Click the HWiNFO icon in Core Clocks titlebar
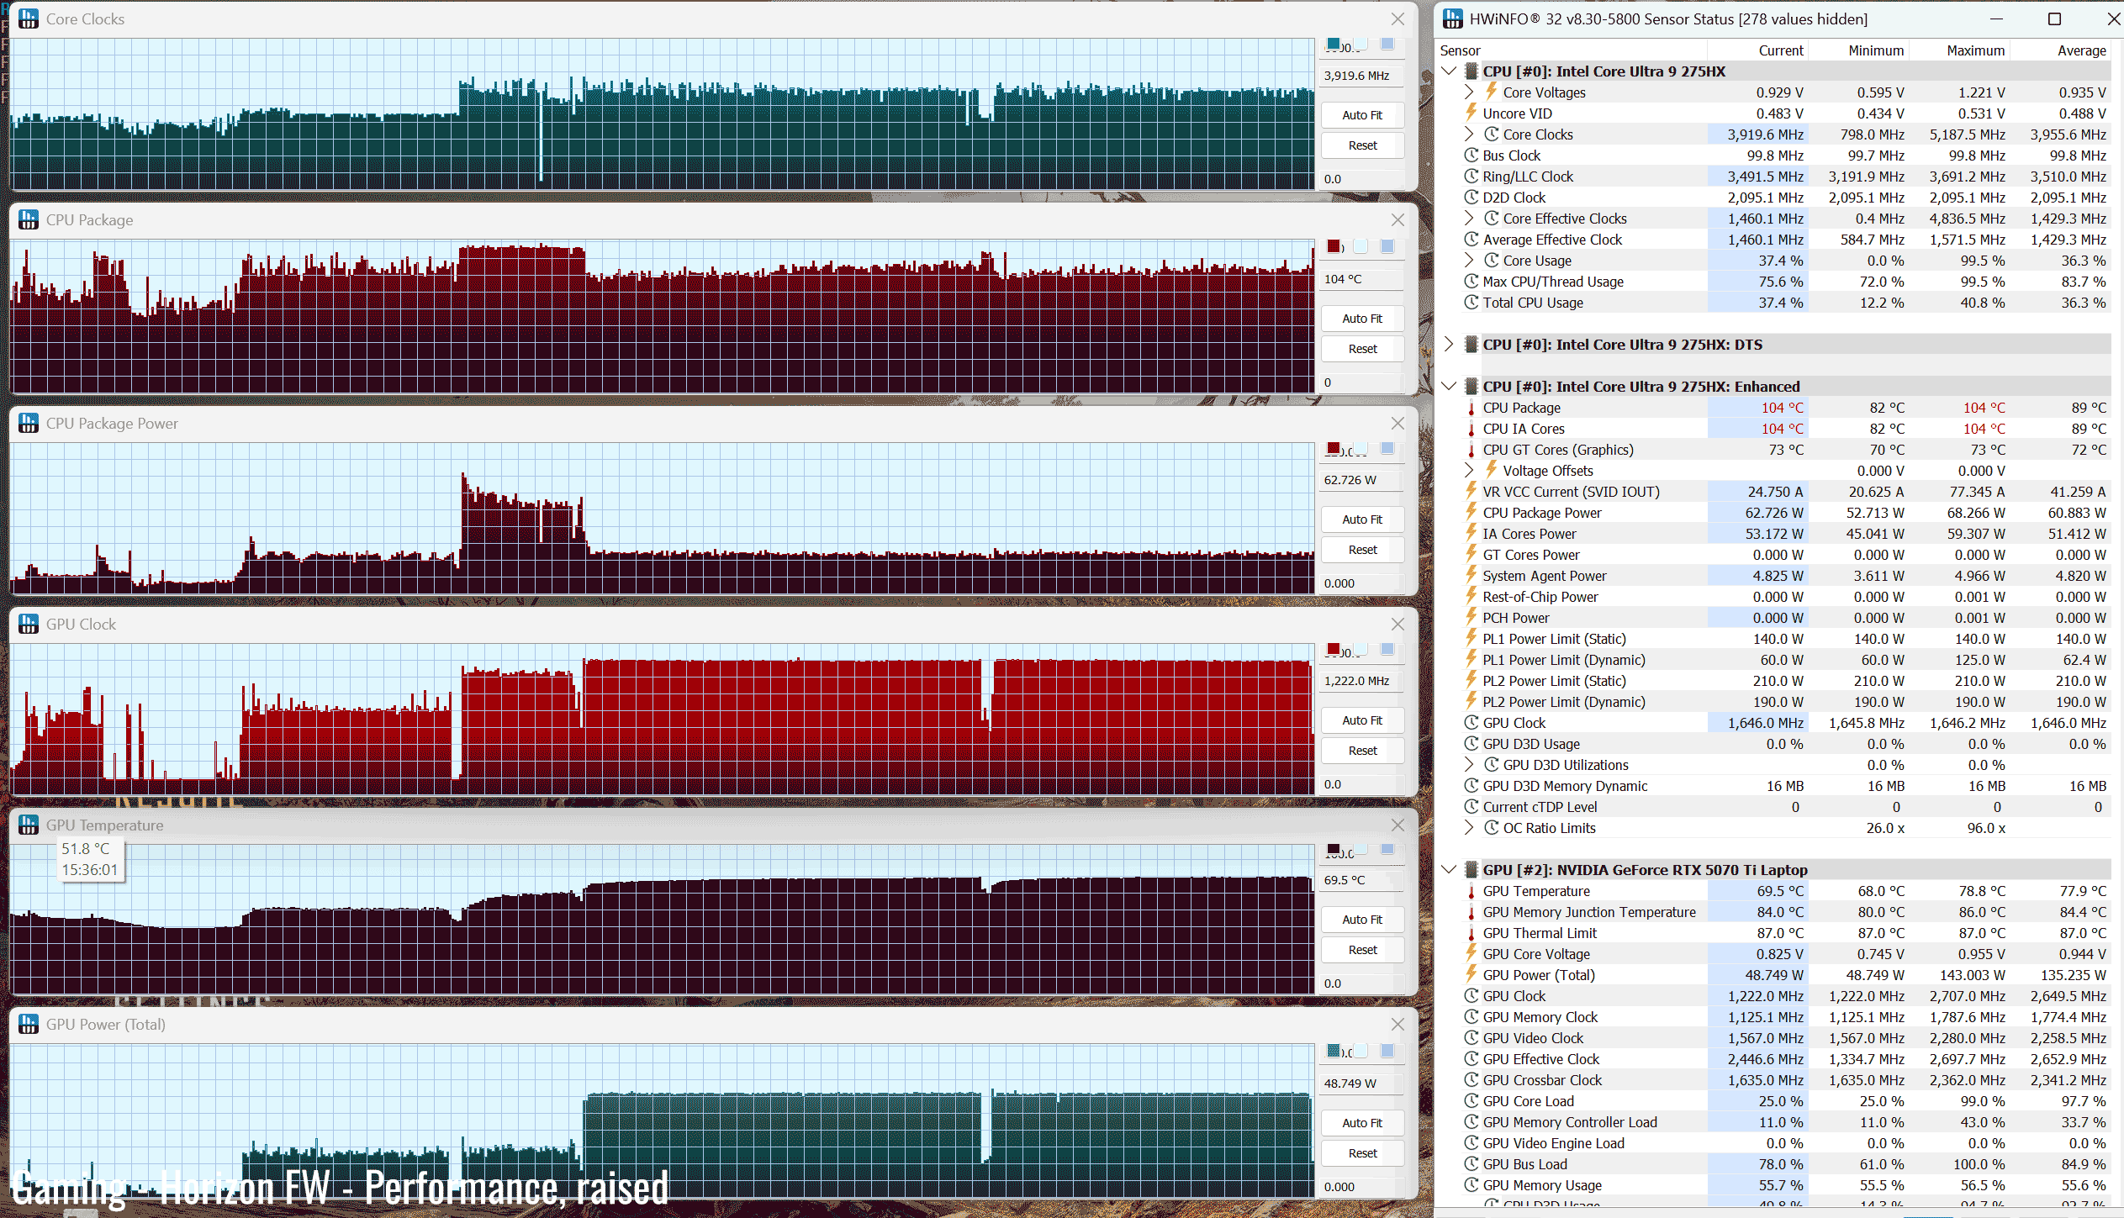Image resolution: width=2124 pixels, height=1218 pixels. pos(29,18)
